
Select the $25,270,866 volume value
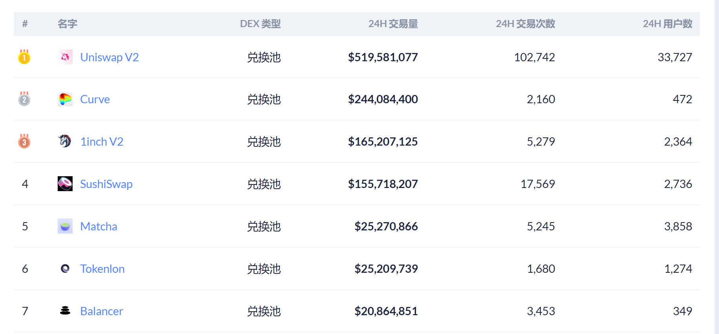click(386, 226)
